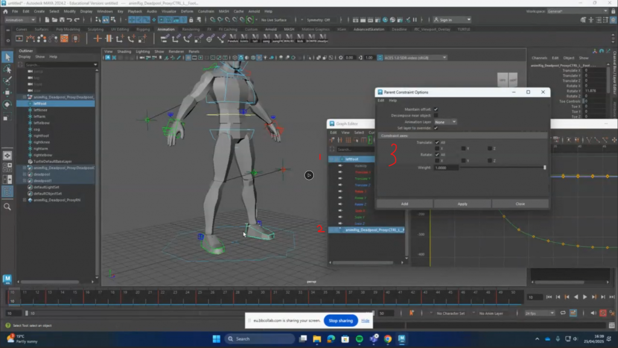Run the Pendulu custom shelf script
618x348 pixels.
tap(233, 38)
